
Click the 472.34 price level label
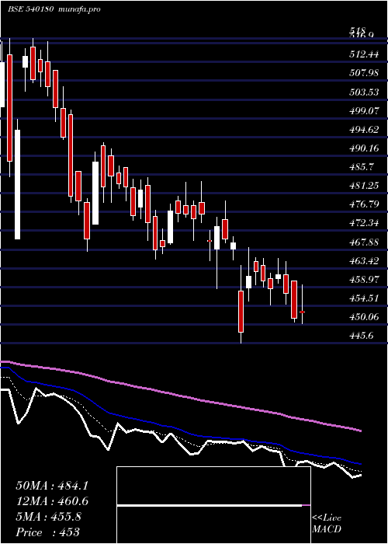click(364, 224)
